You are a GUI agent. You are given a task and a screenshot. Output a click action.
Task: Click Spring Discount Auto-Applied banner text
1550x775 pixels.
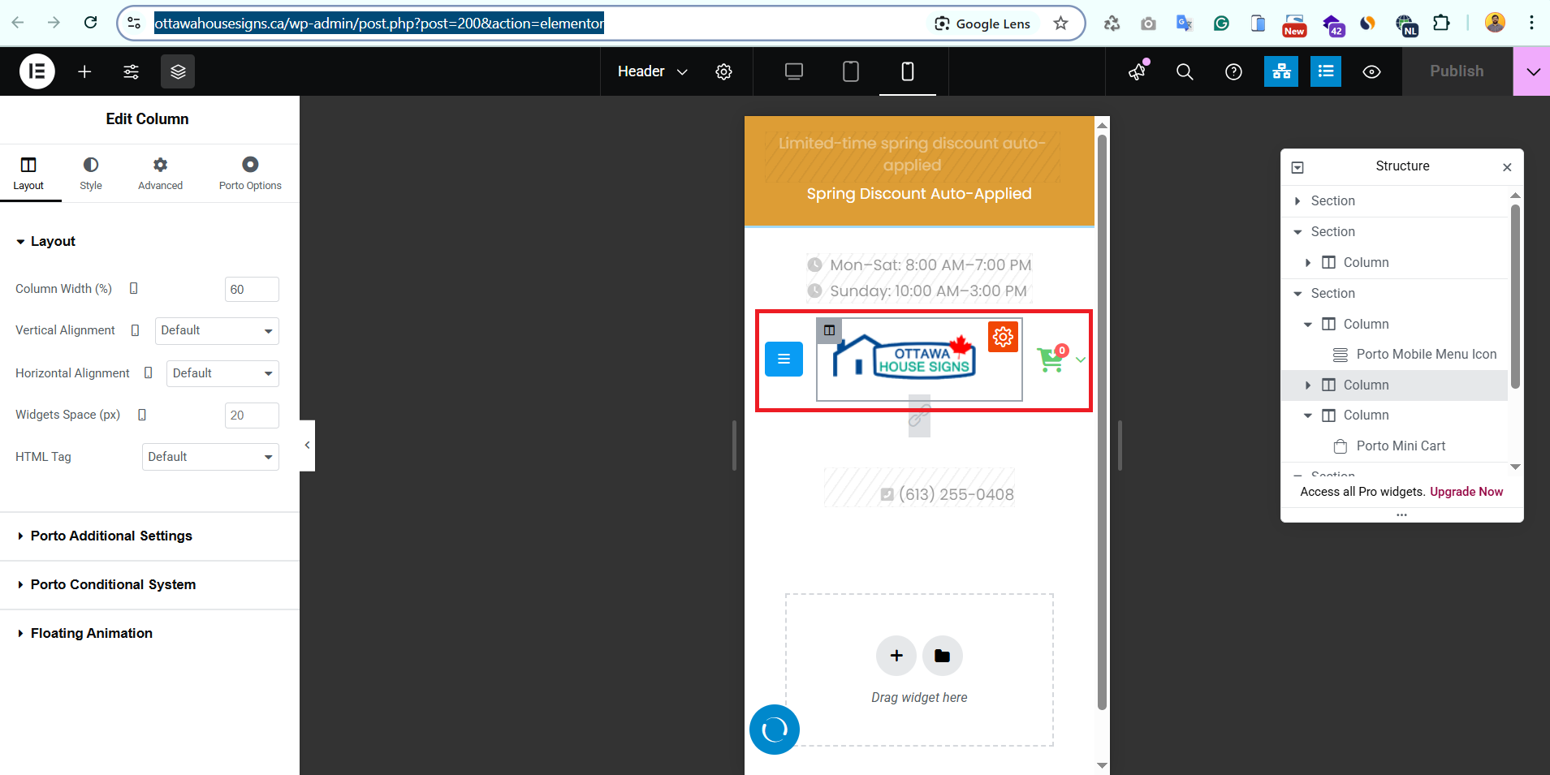pyautogui.click(x=919, y=194)
